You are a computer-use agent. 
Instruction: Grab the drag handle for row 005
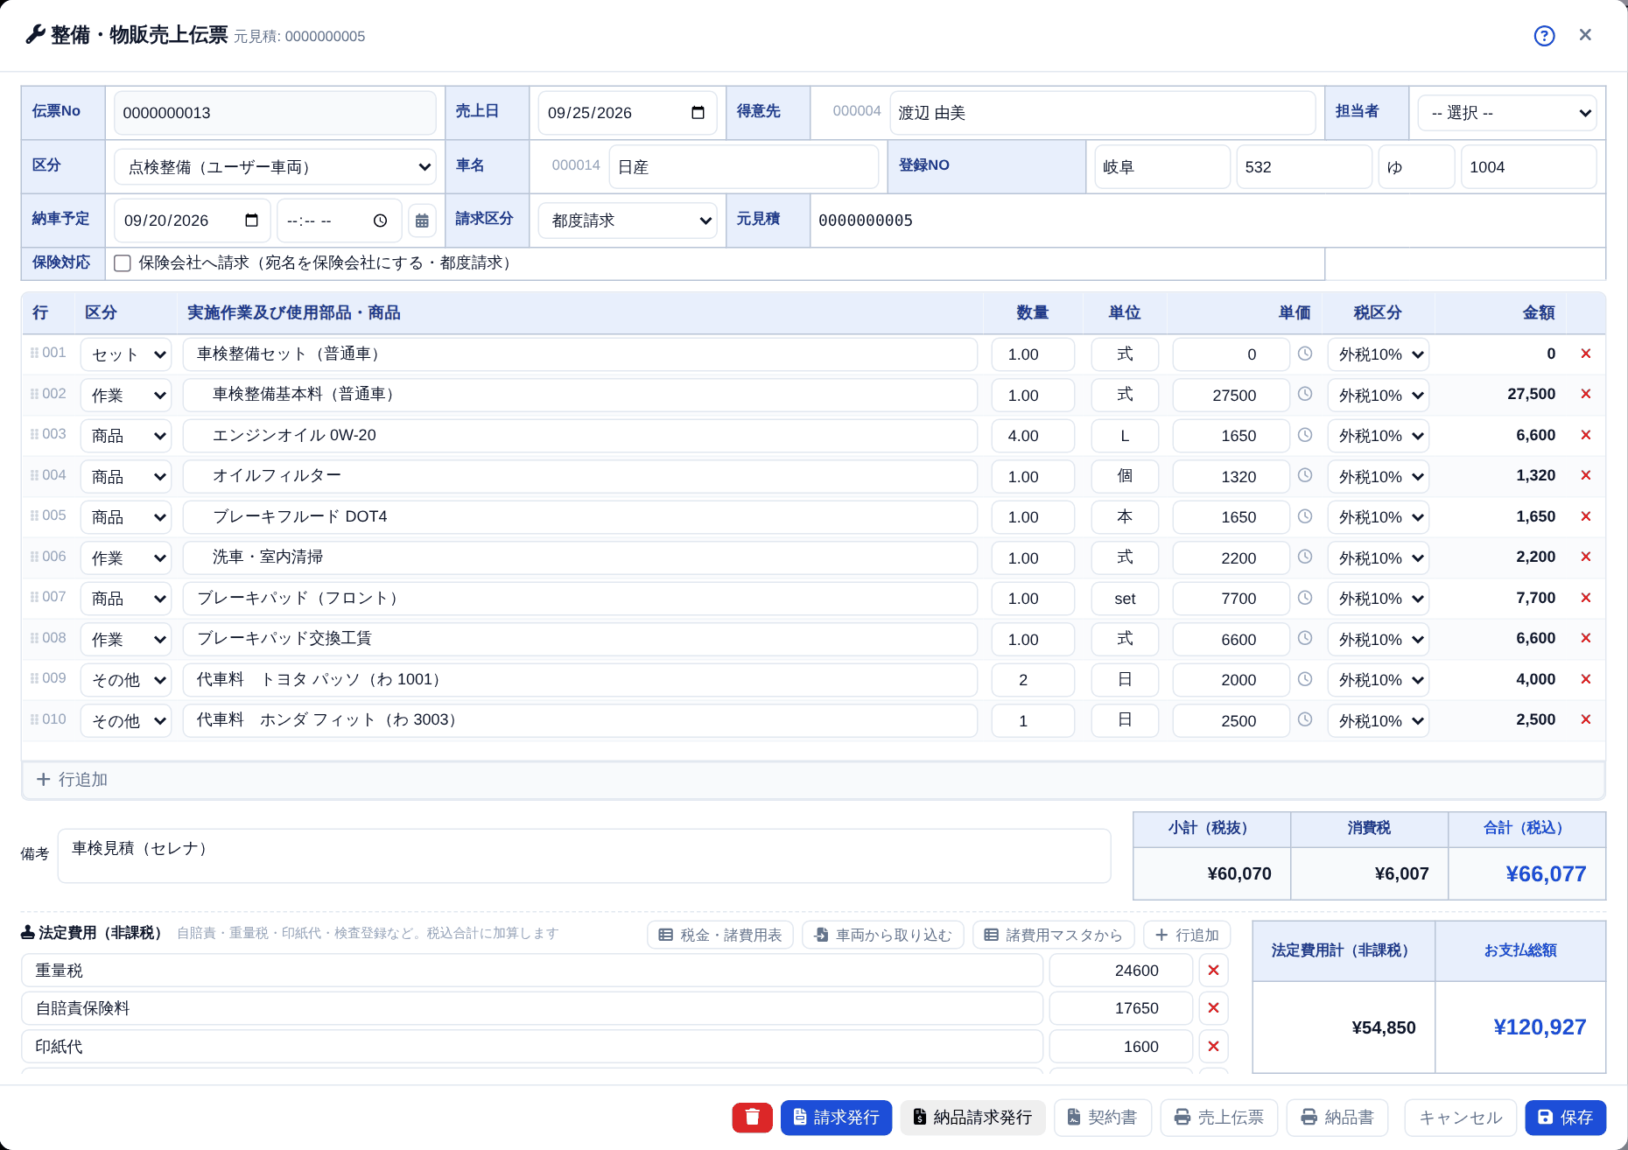coord(35,515)
